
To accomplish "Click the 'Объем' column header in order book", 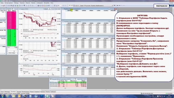I will (x=14, y=11).
